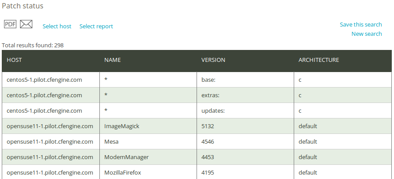Sort table by HOST column header

click(x=14, y=60)
